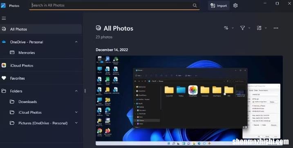Click the Memories icon
Viewport: 293px width, 148px height.
(x=12, y=52)
